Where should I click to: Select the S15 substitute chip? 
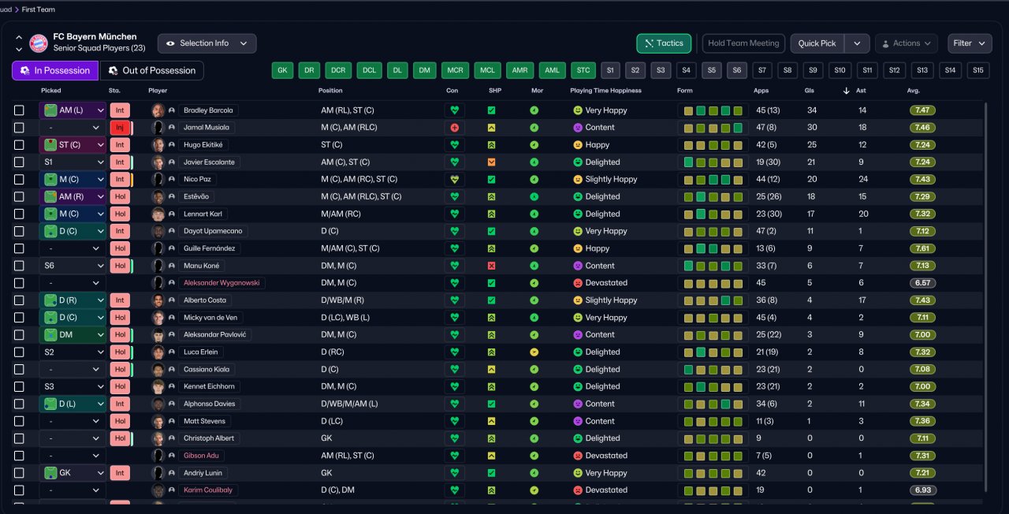point(978,71)
